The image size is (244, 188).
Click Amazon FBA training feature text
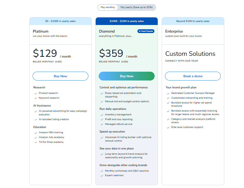[51, 132]
